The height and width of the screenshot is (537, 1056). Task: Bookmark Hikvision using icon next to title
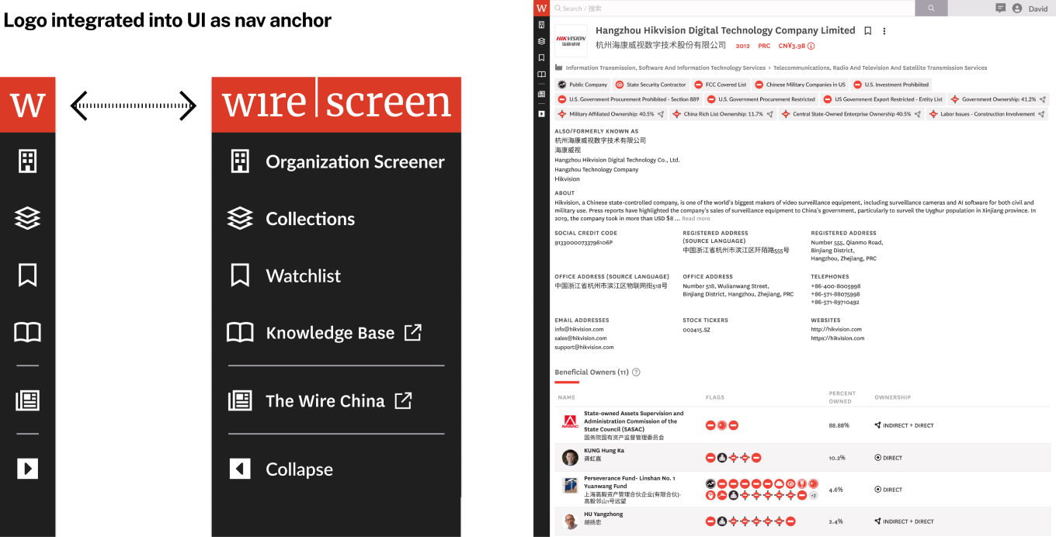coord(868,31)
